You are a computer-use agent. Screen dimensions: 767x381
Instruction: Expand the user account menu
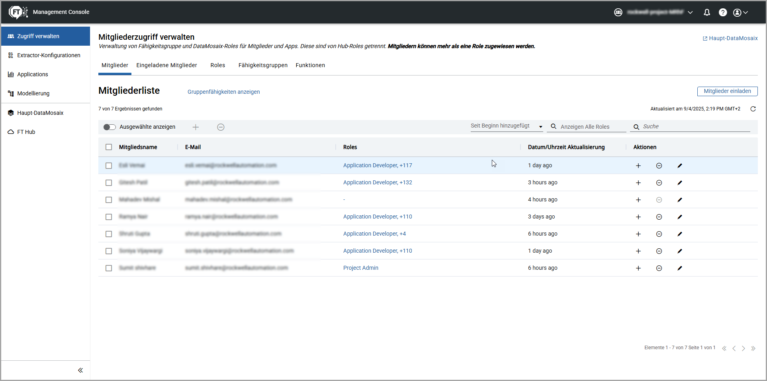[x=740, y=12]
